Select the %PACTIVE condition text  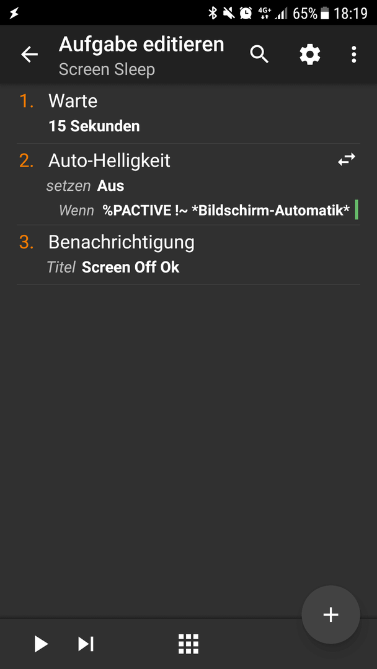click(x=226, y=210)
